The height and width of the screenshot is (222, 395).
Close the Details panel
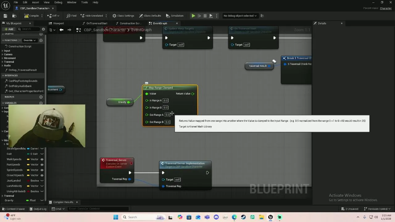tap(342, 23)
